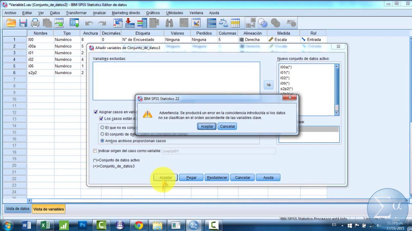
Task: Click the Go to case toolbar icon
Action: click(x=118, y=23)
